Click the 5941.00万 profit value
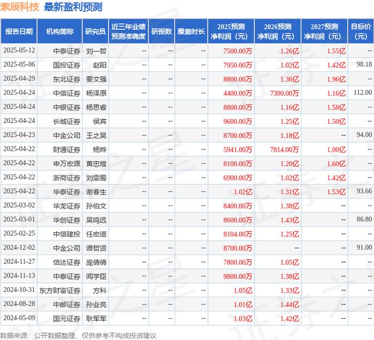374x340 pixels. [x=238, y=149]
